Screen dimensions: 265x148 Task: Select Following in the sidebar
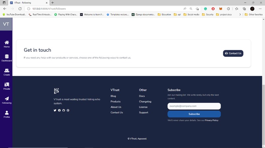(7, 100)
